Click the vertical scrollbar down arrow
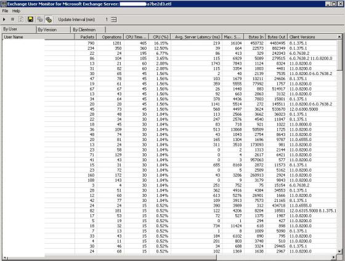 [x=339, y=251]
